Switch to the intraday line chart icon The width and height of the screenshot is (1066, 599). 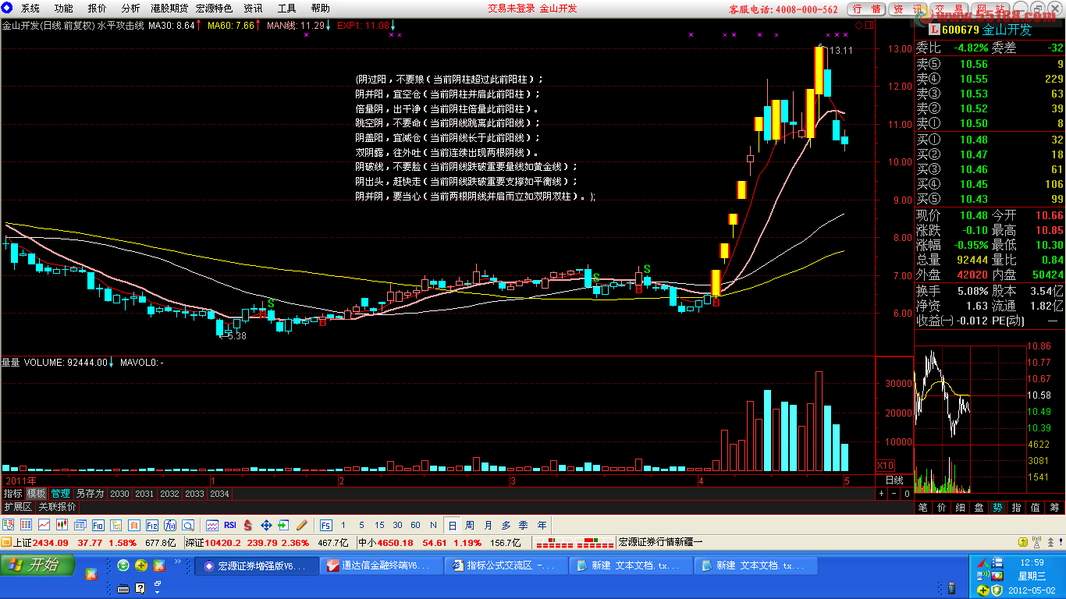coord(44,525)
